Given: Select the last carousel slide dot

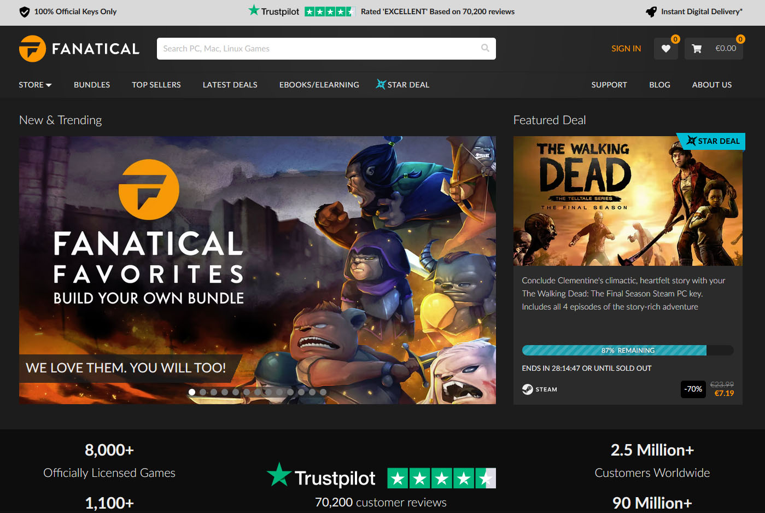Looking at the screenshot, I should pos(323,392).
